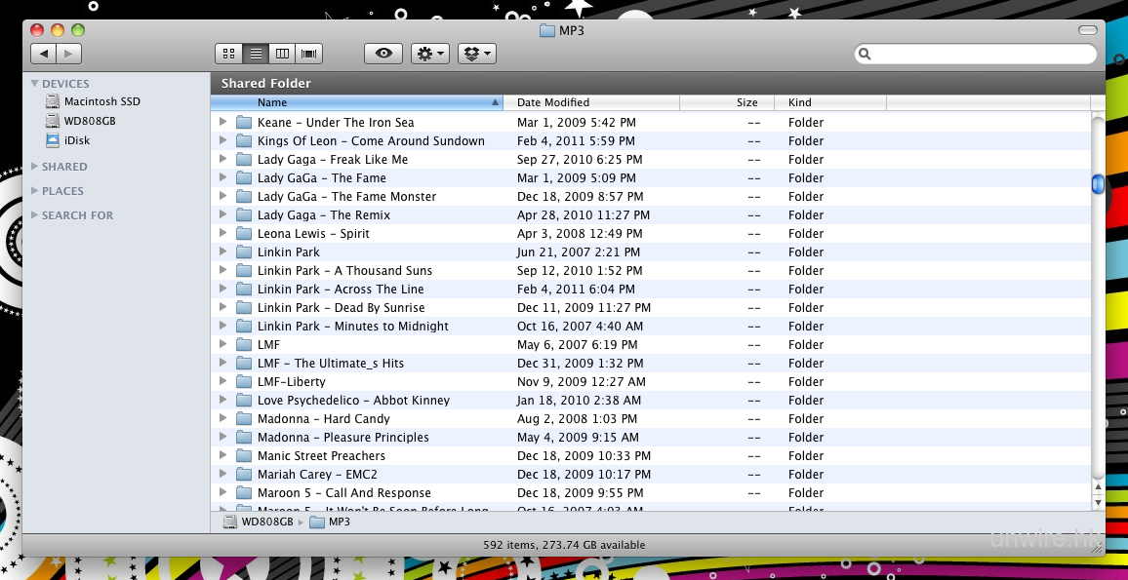The width and height of the screenshot is (1128, 580).
Task: Open the Dropbox toolbar menu
Action: point(477,54)
